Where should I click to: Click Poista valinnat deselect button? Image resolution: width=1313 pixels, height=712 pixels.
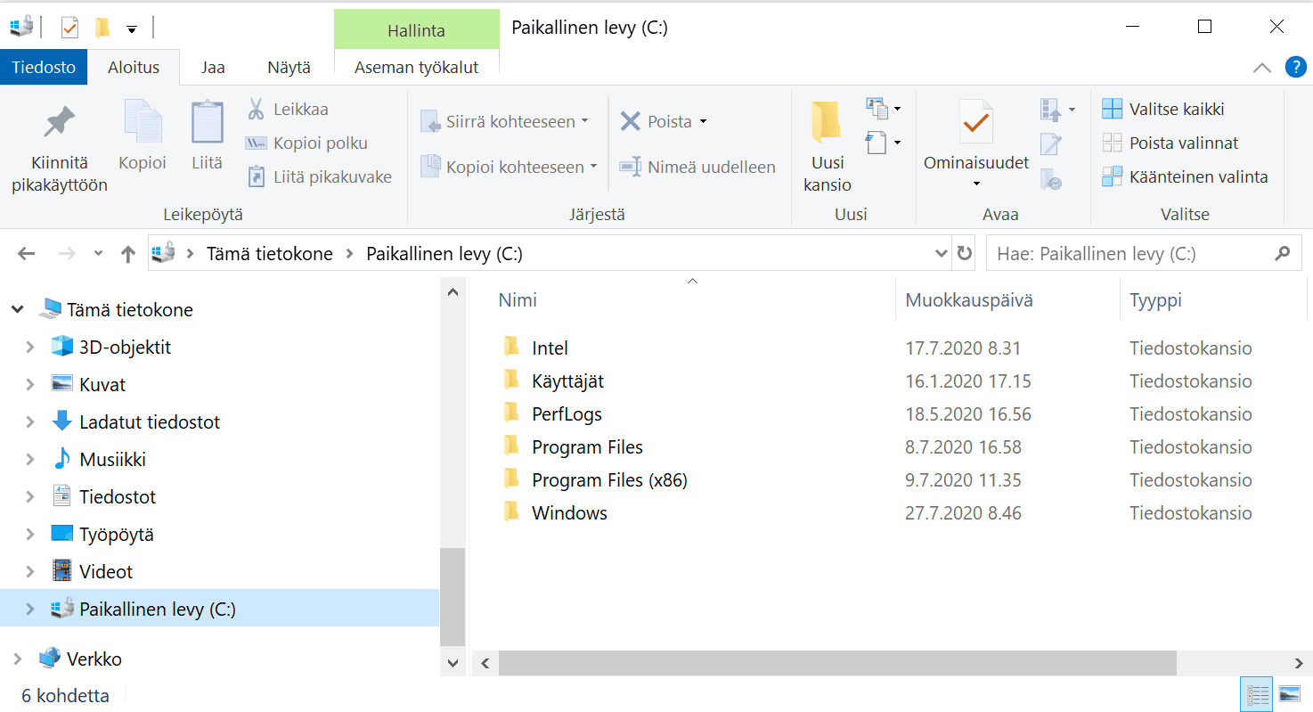[x=1170, y=143]
